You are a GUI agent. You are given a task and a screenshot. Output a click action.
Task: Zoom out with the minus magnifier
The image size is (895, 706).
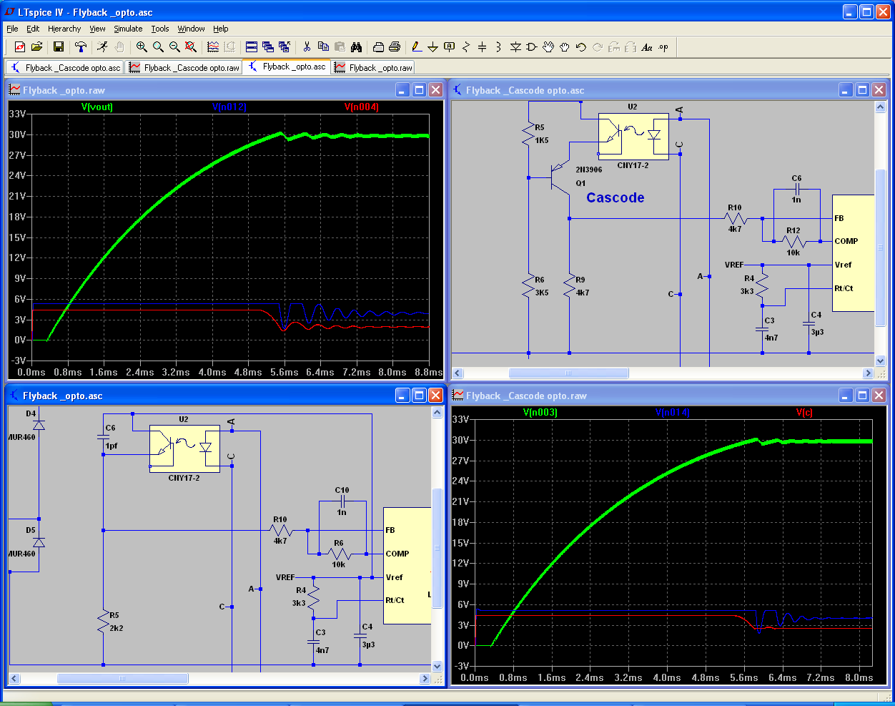[174, 47]
